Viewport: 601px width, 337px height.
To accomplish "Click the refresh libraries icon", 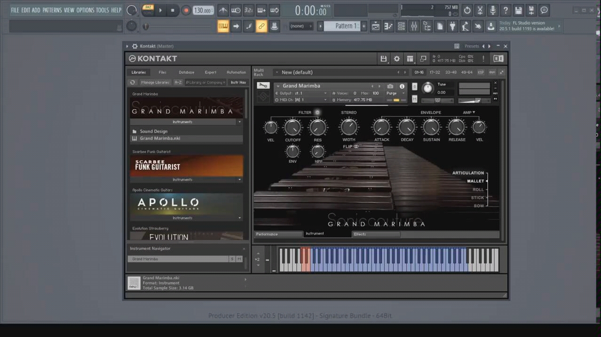I will pyautogui.click(x=133, y=82).
